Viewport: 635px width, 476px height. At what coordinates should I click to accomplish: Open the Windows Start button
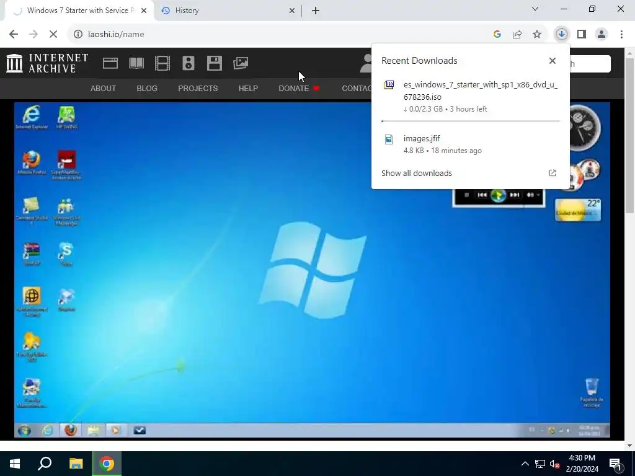15,464
